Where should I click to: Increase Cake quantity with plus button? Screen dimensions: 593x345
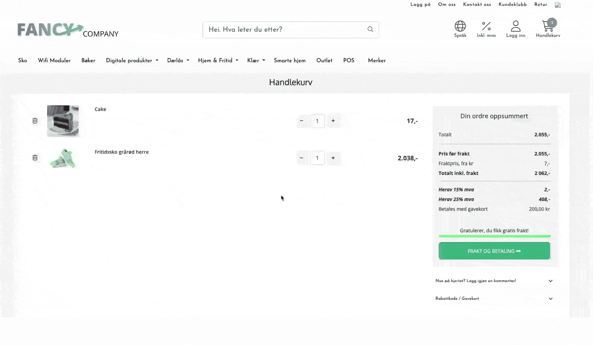[x=333, y=121]
